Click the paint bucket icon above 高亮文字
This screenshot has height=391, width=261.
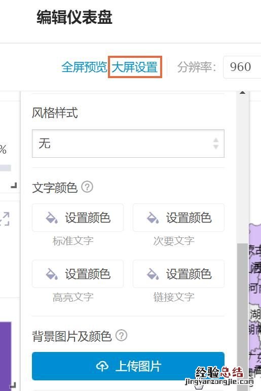[x=52, y=274]
